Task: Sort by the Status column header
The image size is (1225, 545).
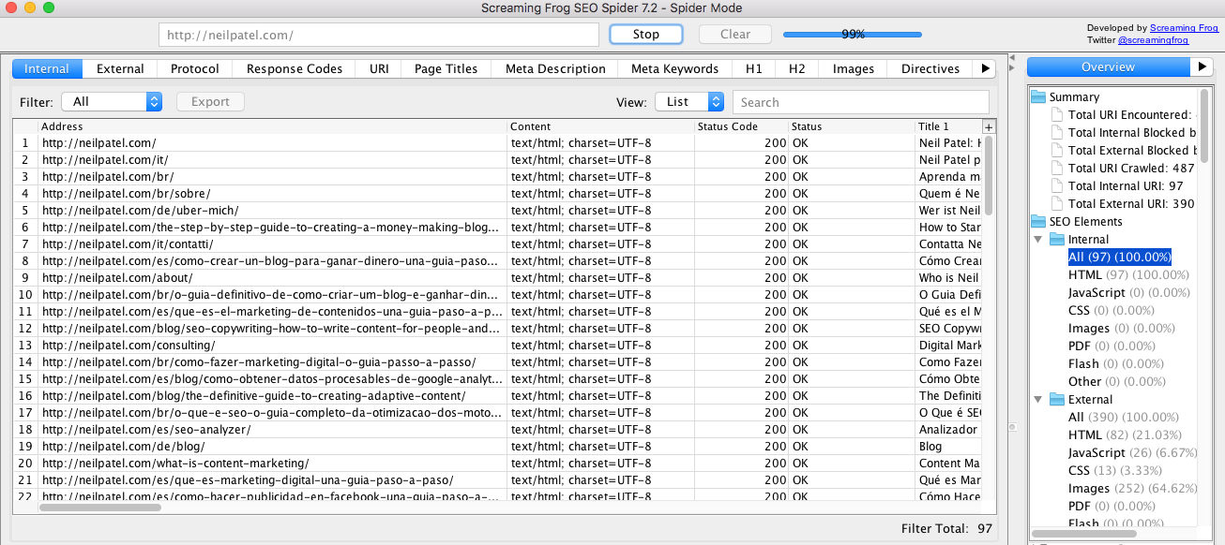Action: (853, 126)
